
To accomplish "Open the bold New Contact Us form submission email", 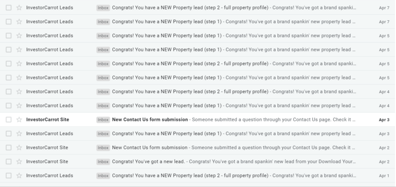I will point(198,119).
